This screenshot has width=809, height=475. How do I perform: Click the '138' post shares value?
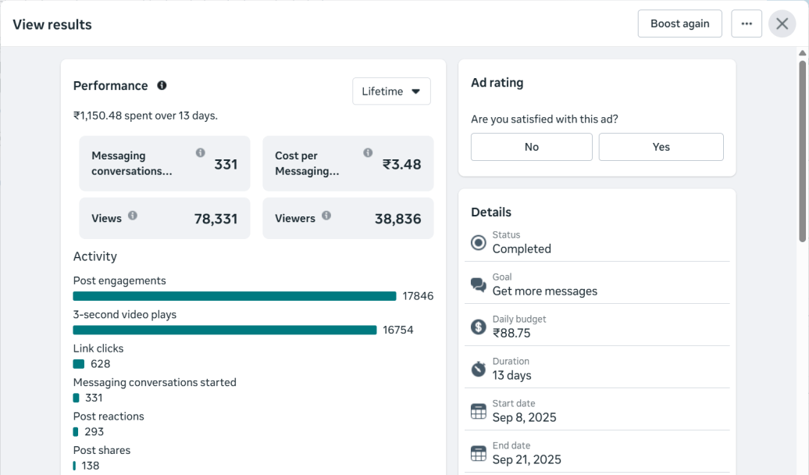(91, 466)
